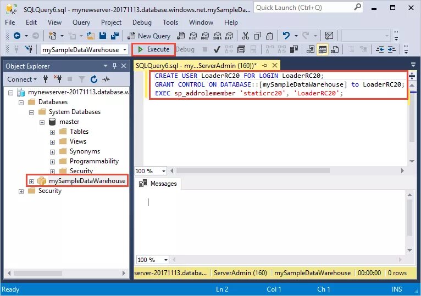Click the Navigate Backward arrow icon
This screenshot has height=296, width=421.
(x=17, y=36)
